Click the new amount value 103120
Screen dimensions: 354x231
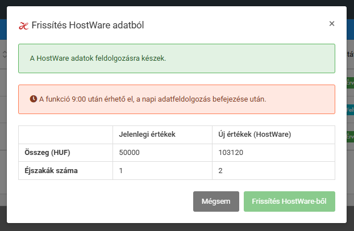pyautogui.click(x=232, y=153)
